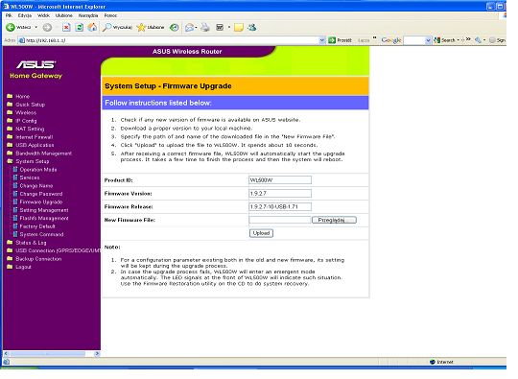Click the Firmware Version field
This screenshot has width=518, height=379.
pyautogui.click(x=280, y=193)
